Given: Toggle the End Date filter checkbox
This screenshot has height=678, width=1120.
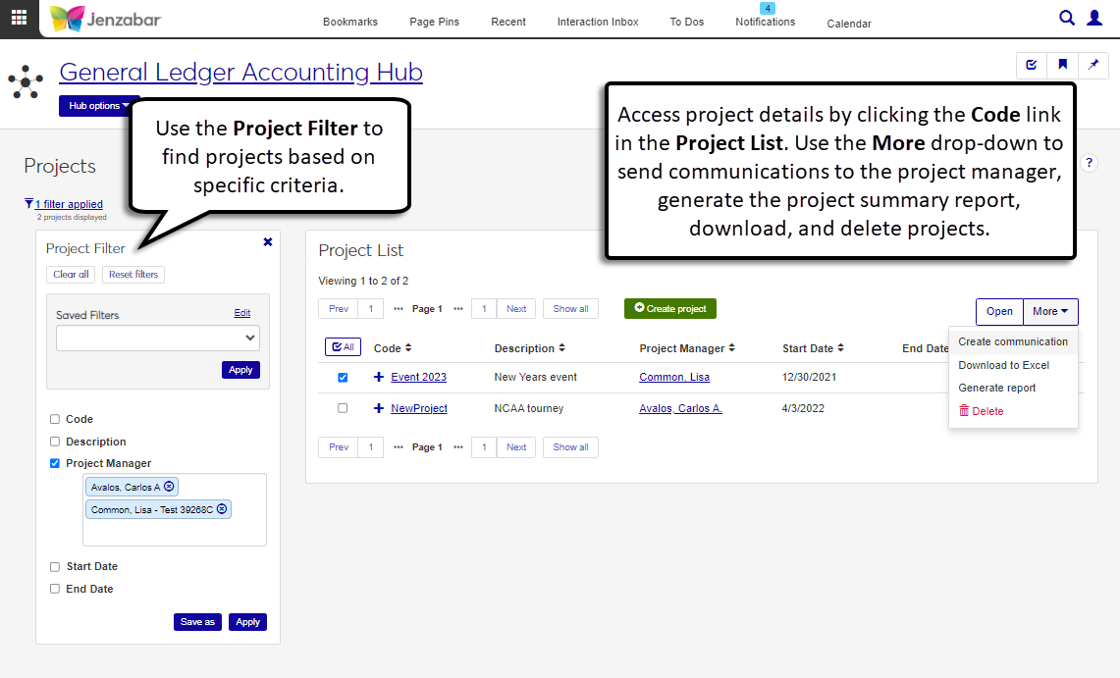Looking at the screenshot, I should point(55,589).
